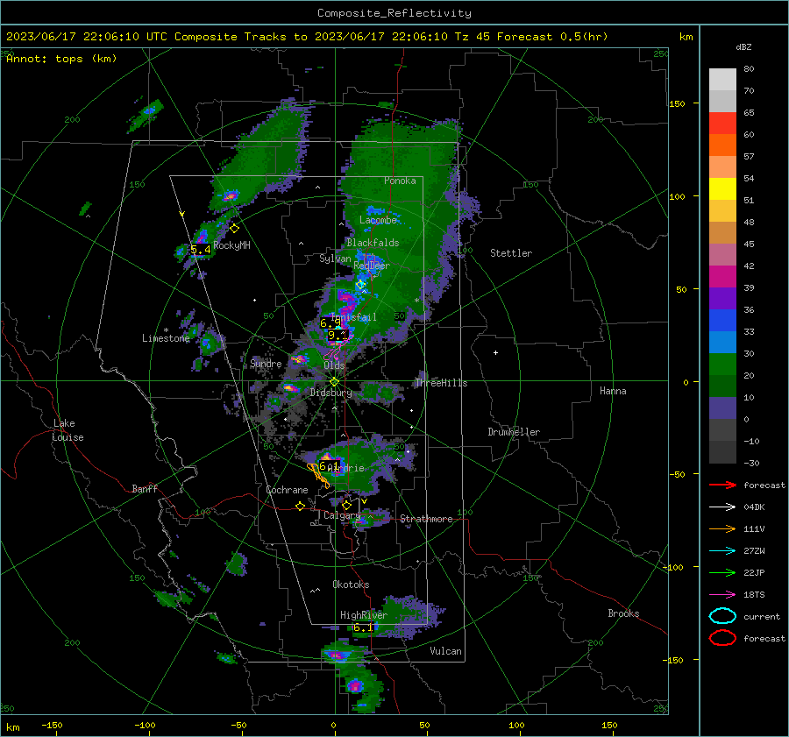
Task: Click the yellow diamond marker at radar center
Action: (x=334, y=382)
